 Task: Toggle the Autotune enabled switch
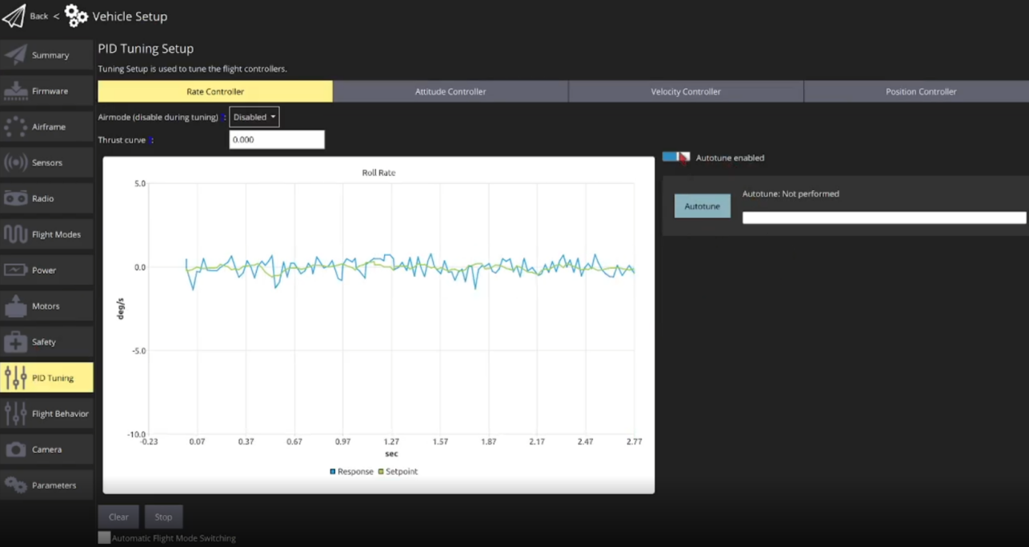(676, 158)
